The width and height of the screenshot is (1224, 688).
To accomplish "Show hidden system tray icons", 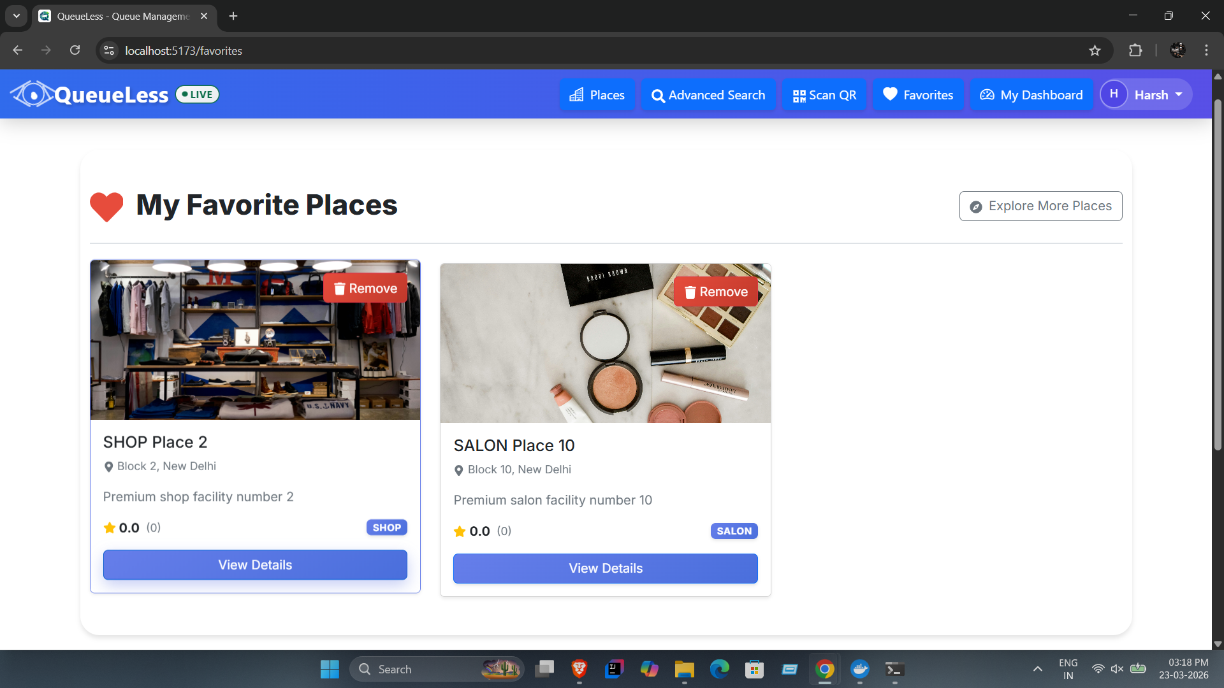I will 1037,669.
